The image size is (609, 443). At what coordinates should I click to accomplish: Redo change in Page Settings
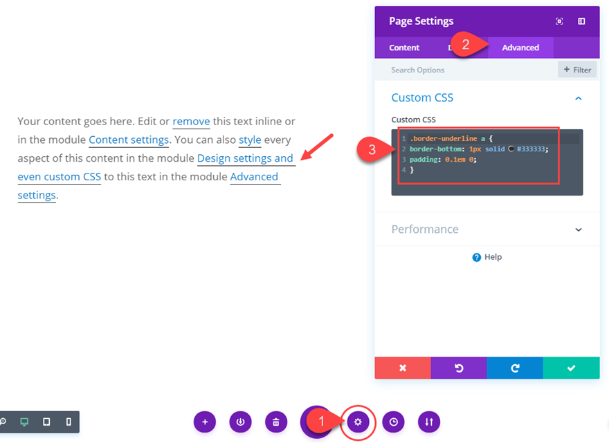click(x=515, y=368)
